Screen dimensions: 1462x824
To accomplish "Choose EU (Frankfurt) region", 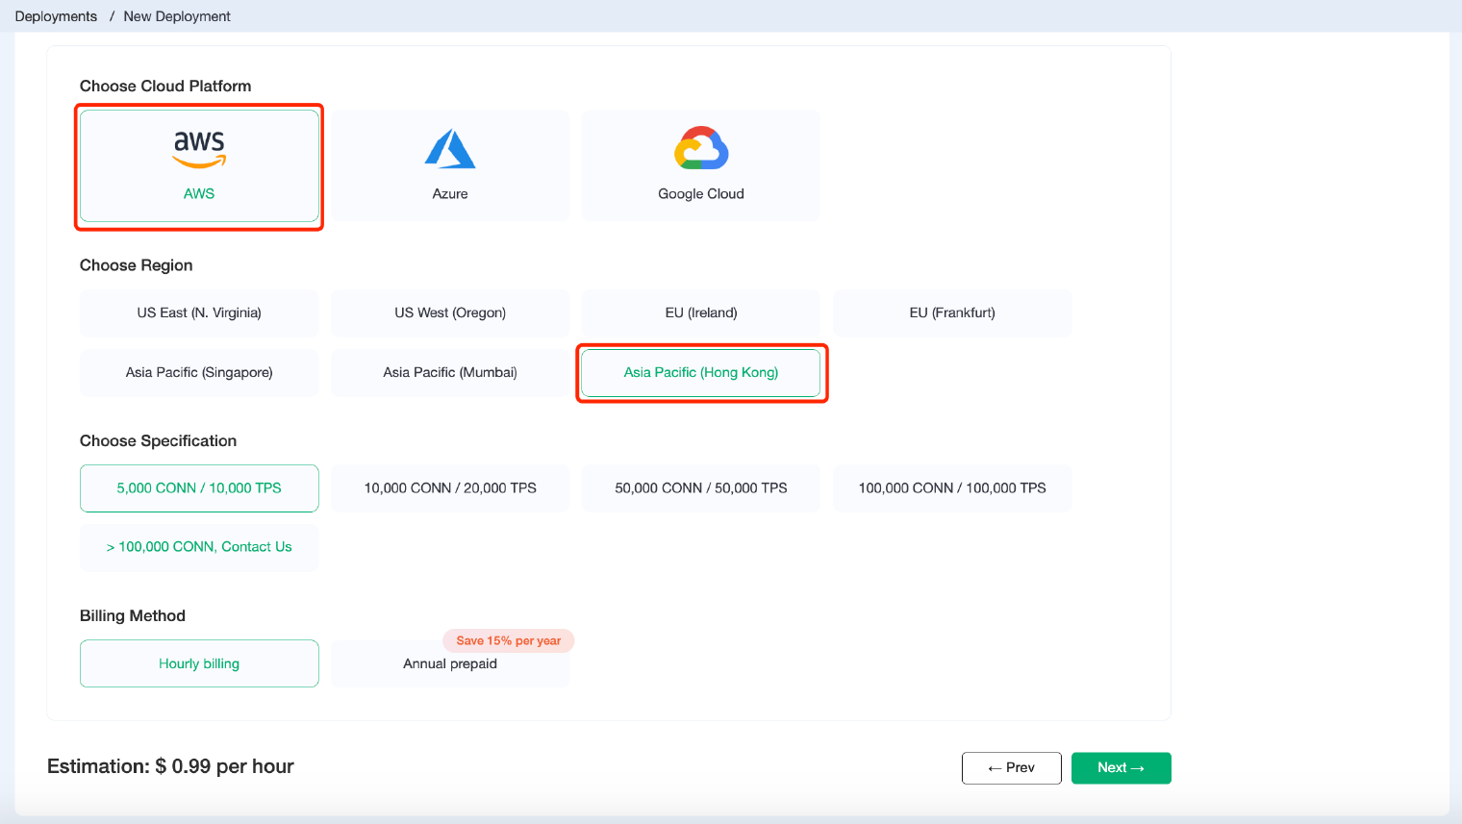I will [952, 312].
